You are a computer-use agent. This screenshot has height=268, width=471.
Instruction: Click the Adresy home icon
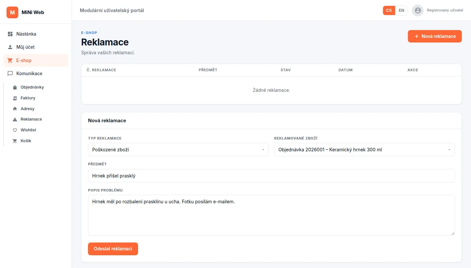click(x=15, y=109)
